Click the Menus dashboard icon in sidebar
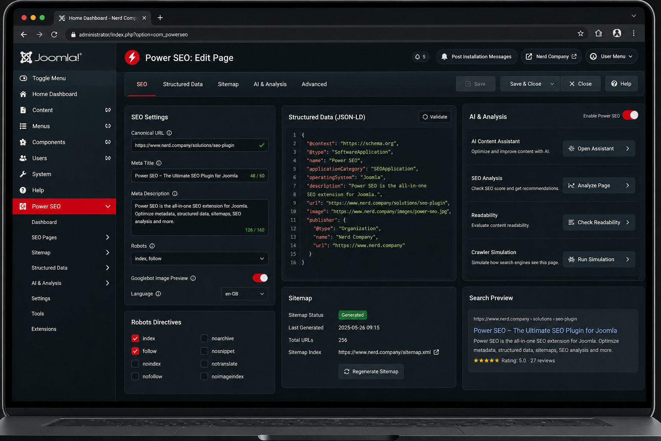 point(108,126)
